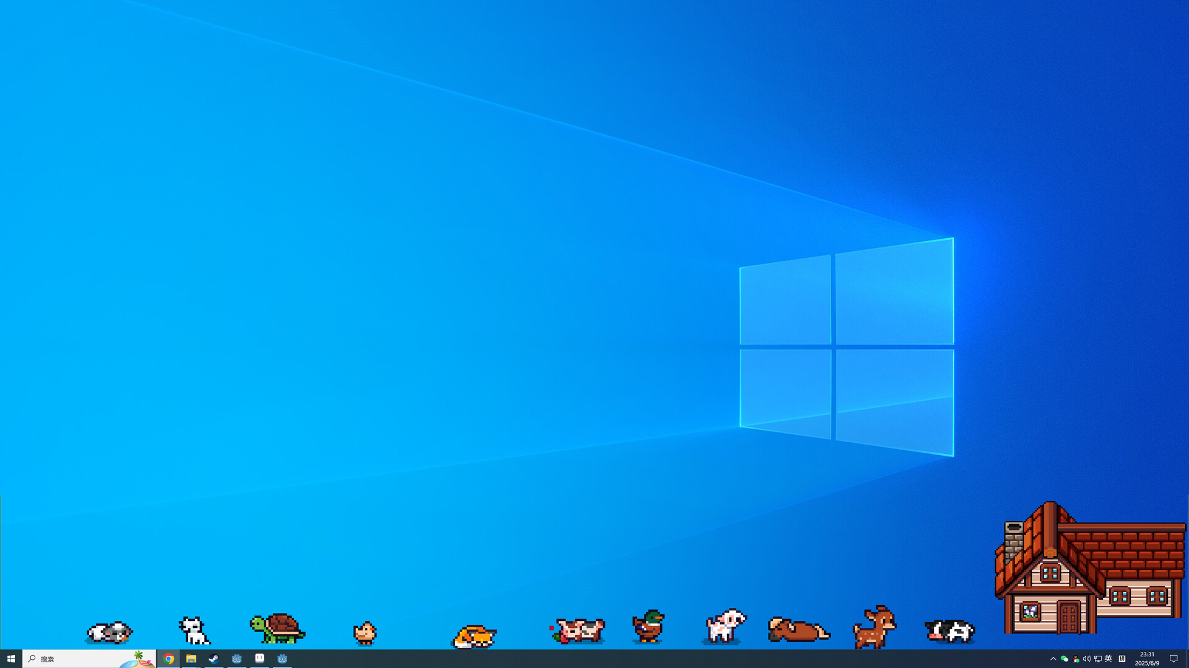The height and width of the screenshot is (668, 1189).
Task: Expand the hidden system tray icons
Action: click(1053, 659)
